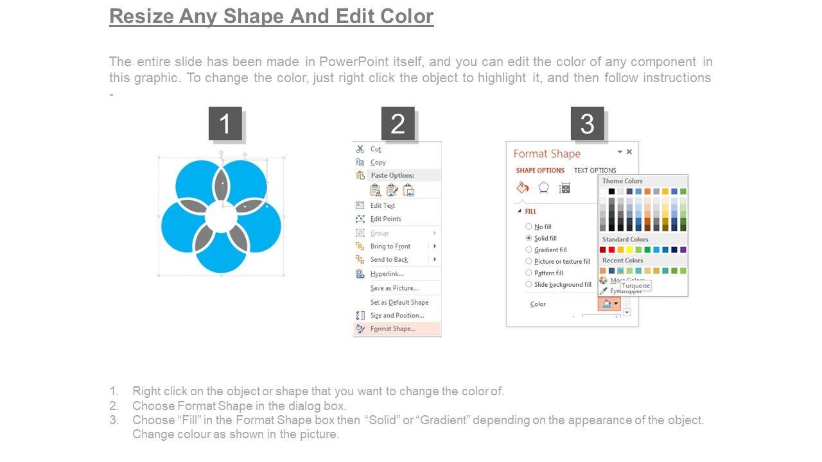Select the white center circle of the flower
This screenshot has width=822, height=462.
click(222, 218)
